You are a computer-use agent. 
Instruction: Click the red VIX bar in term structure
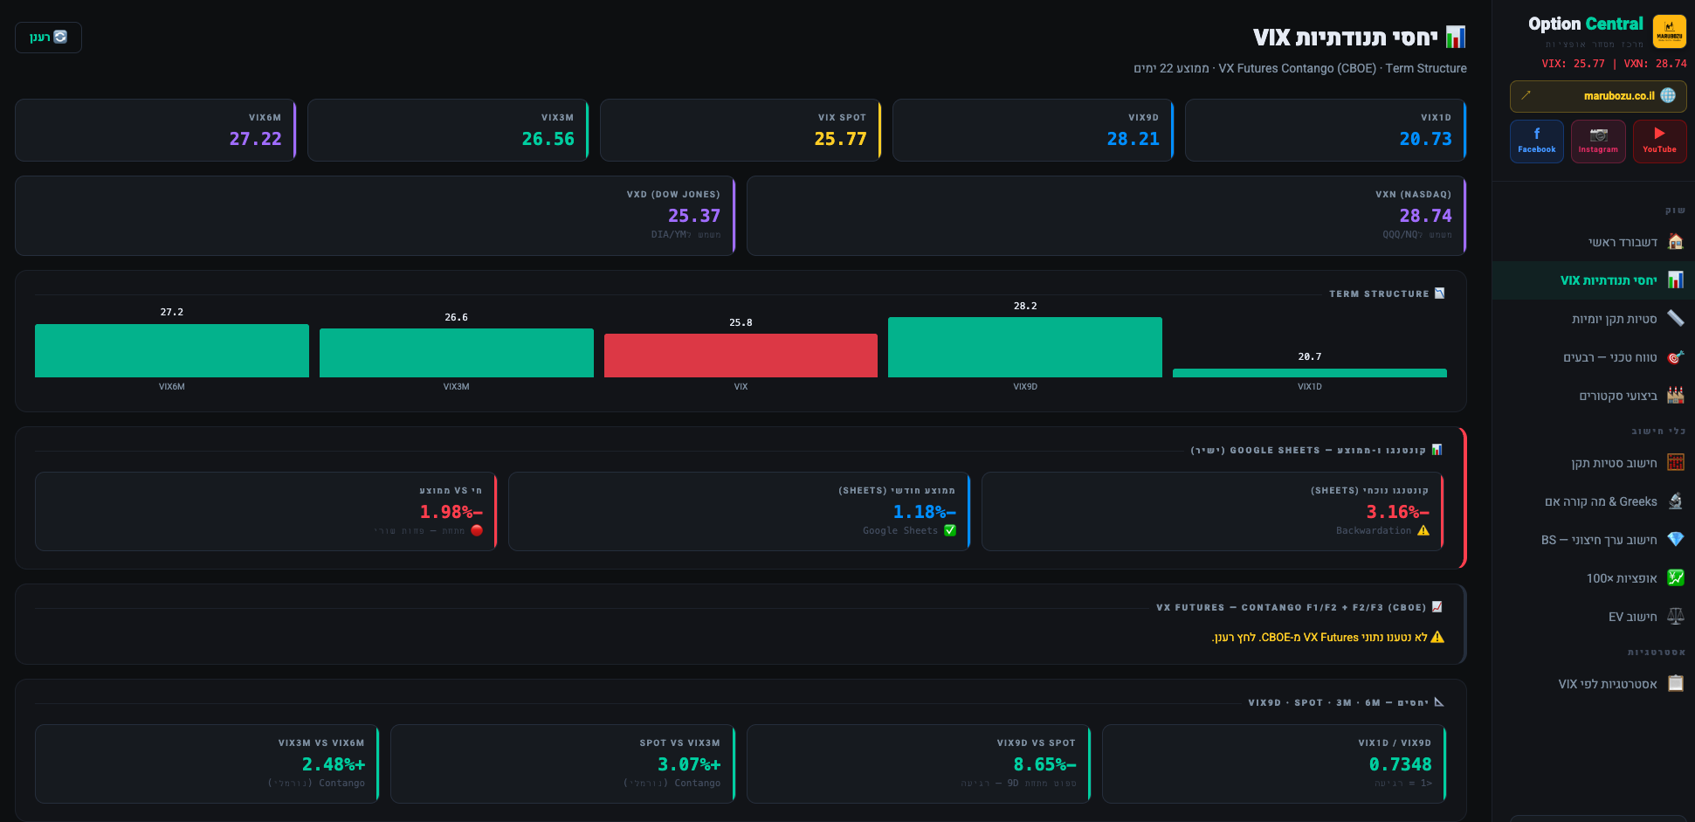741,356
